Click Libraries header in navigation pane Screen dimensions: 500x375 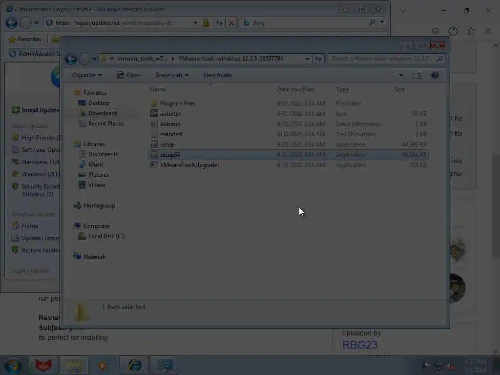point(94,144)
